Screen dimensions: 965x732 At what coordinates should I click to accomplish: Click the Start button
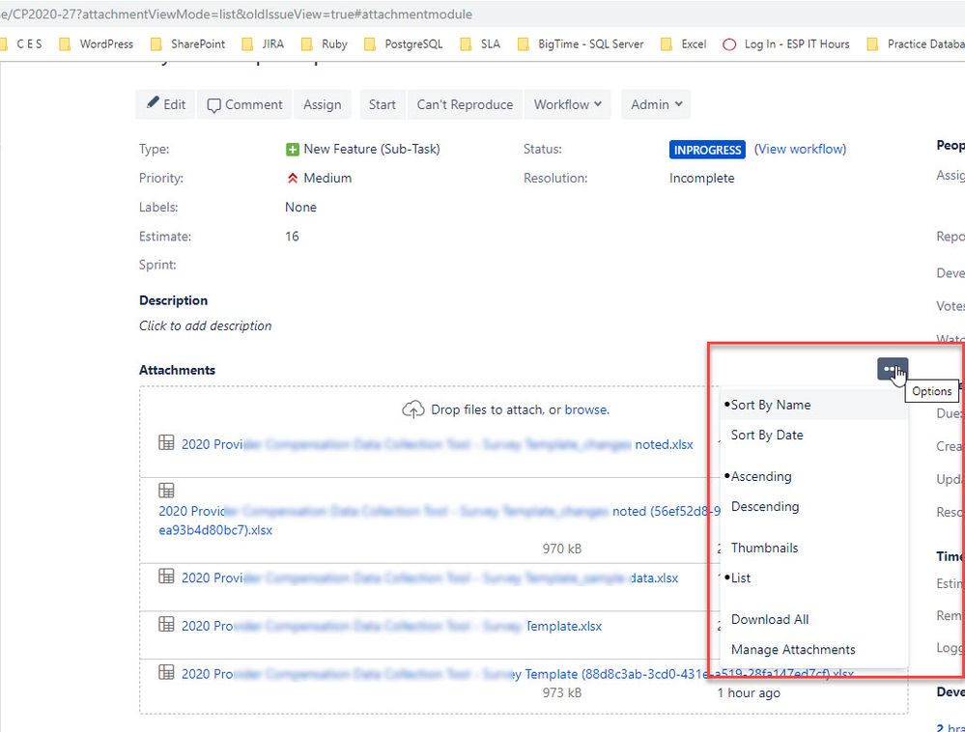pos(383,104)
